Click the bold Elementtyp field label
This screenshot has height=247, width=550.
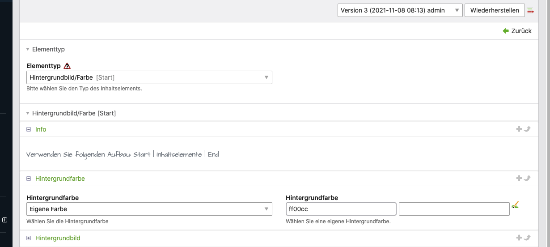(x=43, y=66)
